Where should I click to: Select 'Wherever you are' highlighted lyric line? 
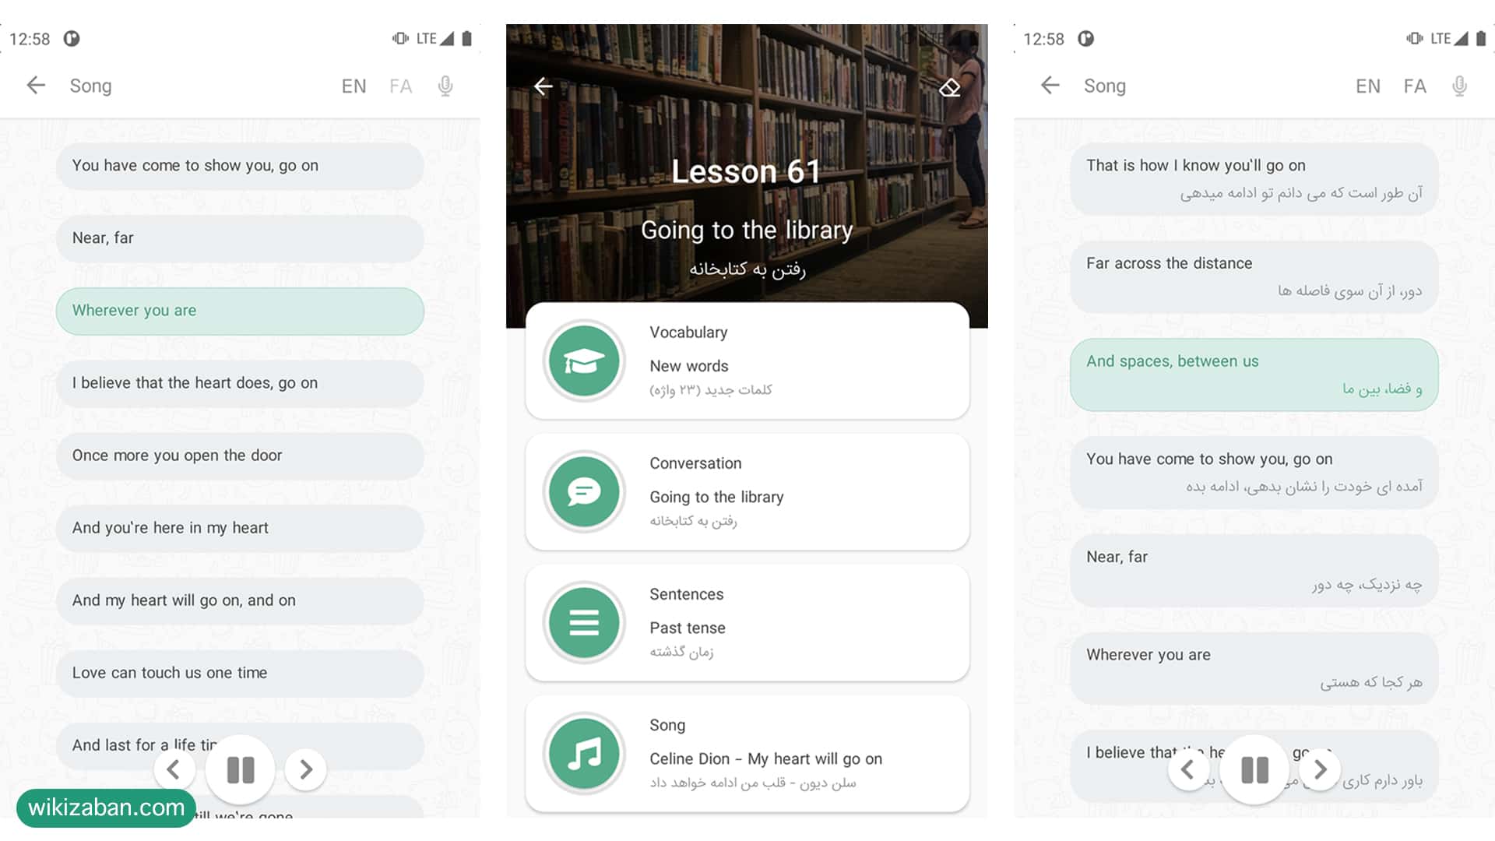(x=239, y=310)
